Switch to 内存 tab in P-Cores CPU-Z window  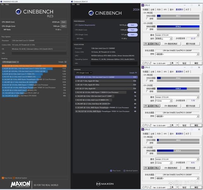(x=159, y=72)
